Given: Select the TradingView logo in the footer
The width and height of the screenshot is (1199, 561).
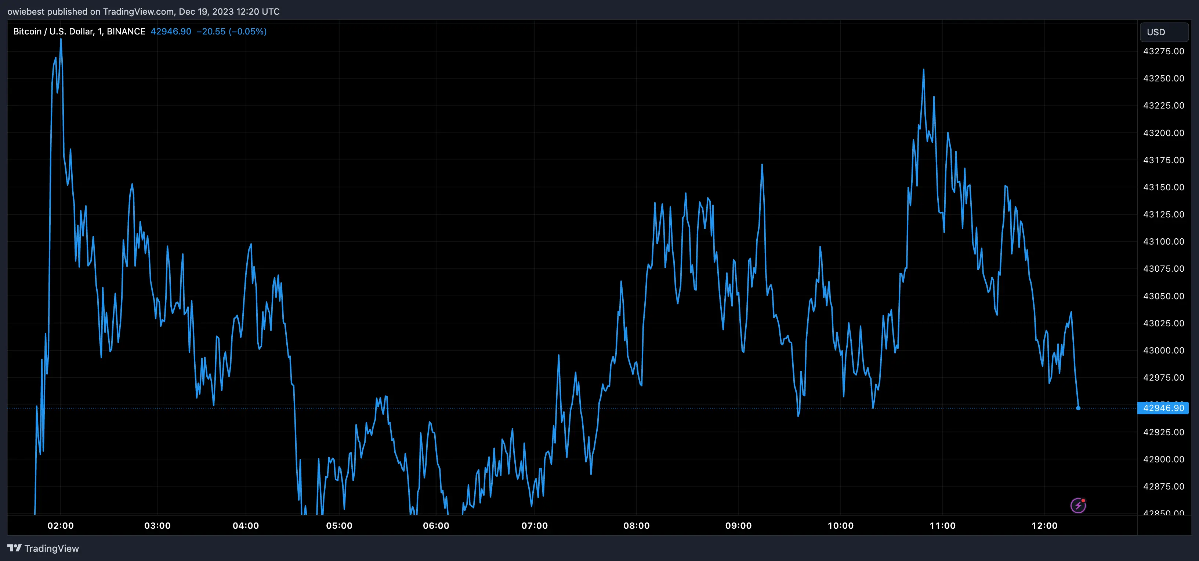Looking at the screenshot, I should tap(14, 549).
